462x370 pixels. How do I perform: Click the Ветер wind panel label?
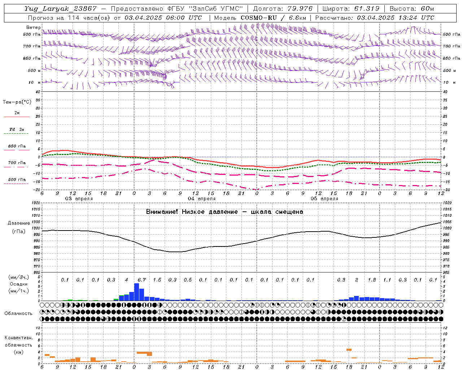[x=33, y=27]
